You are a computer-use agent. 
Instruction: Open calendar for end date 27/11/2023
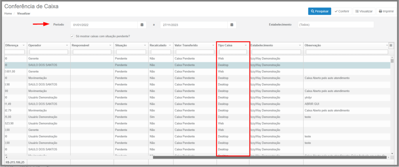click(232, 25)
